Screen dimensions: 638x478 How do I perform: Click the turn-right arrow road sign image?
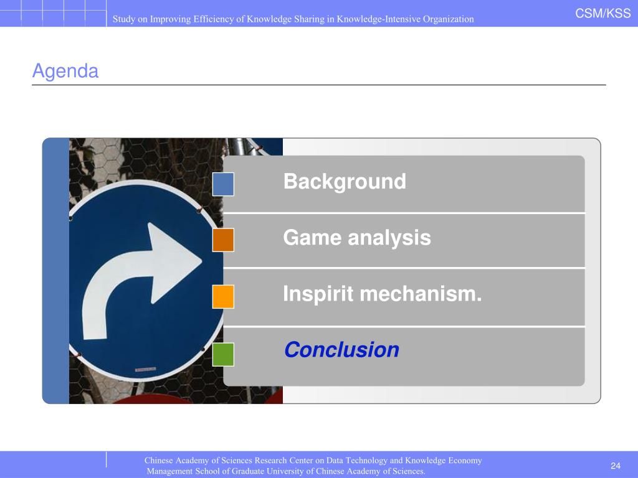(x=176, y=271)
